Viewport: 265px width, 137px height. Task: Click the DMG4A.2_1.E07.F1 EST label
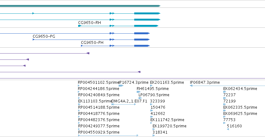[x=130, y=101]
